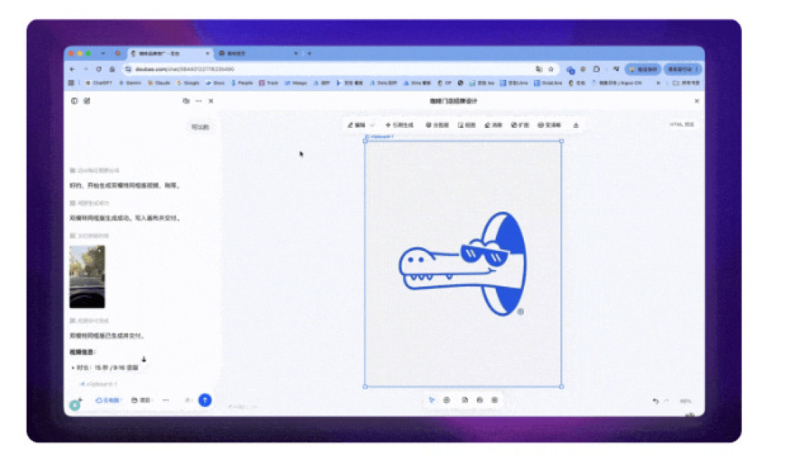Viewport: 790px width, 469px height.
Task: Open the tab search dropdown arrow
Action: tap(103, 53)
